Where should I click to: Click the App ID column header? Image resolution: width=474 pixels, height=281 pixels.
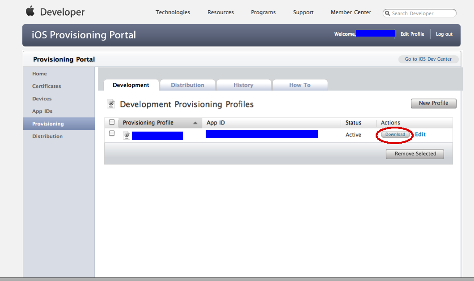click(216, 123)
